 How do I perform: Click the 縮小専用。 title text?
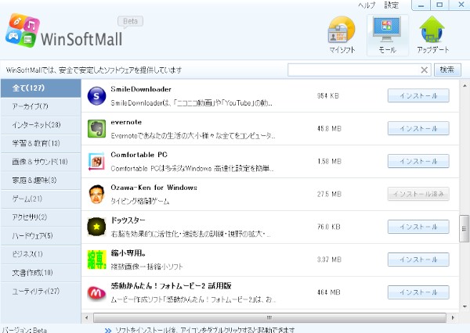[128, 253]
